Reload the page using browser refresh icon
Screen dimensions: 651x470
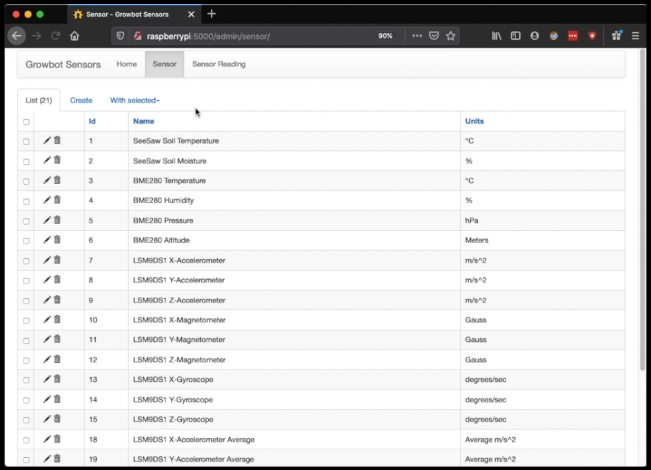click(55, 36)
